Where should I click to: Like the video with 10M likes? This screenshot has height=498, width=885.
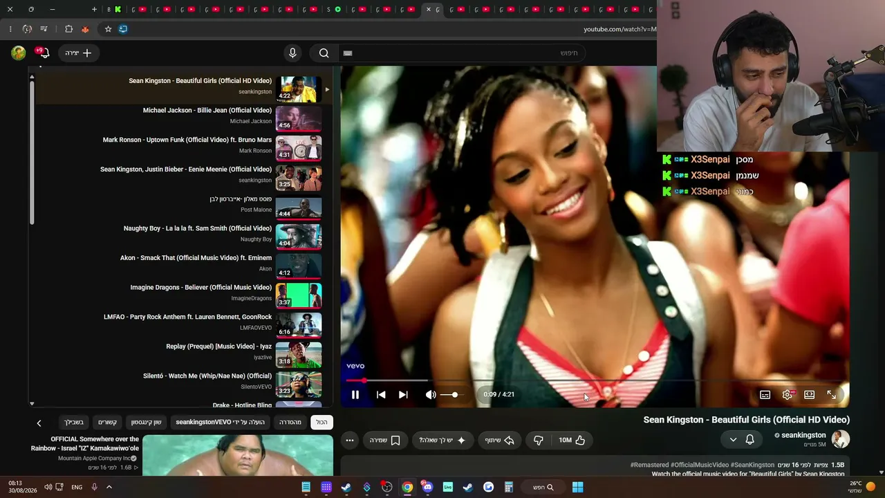click(x=572, y=440)
